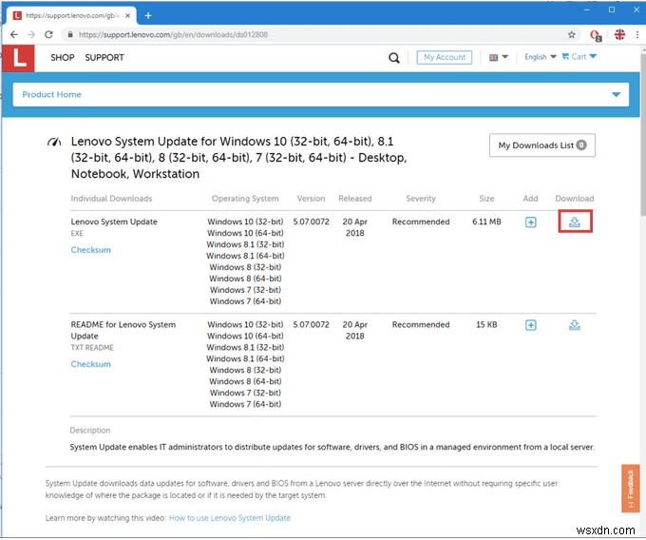Download the README for Lenovo System Update
This screenshot has width=646, height=540.
pyautogui.click(x=575, y=326)
